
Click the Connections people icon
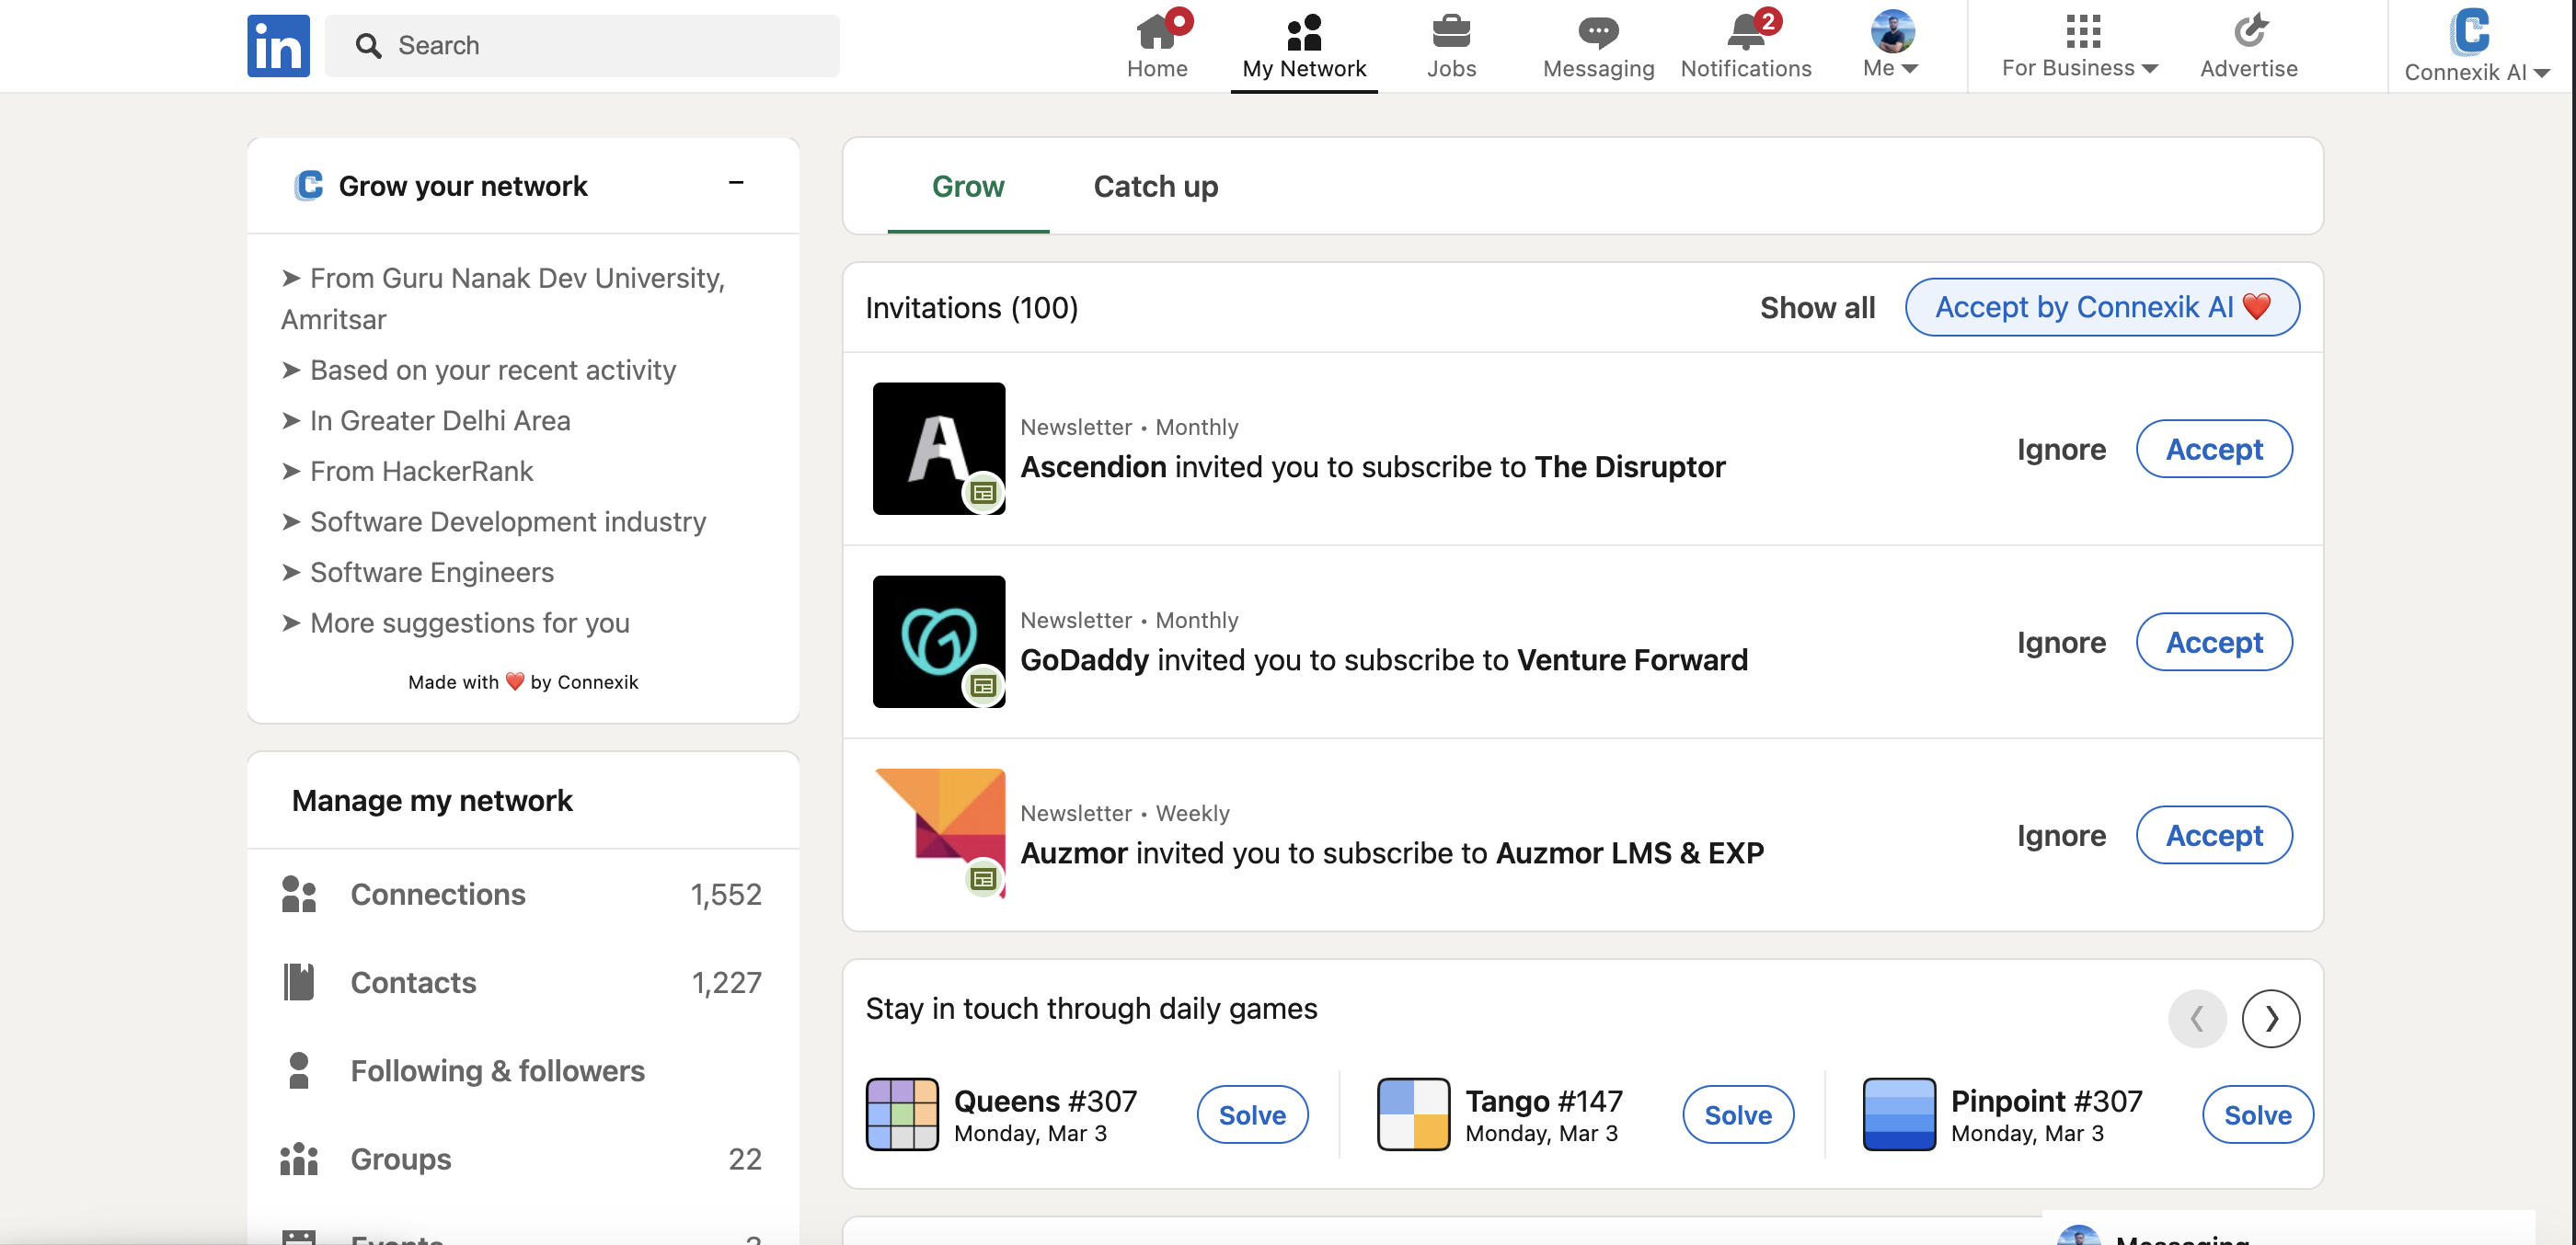(x=299, y=895)
